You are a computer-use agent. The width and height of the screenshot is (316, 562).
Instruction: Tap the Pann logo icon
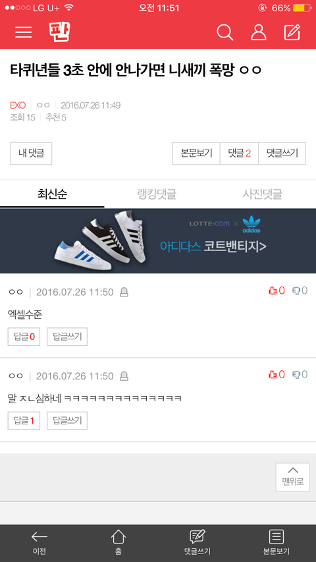[59, 32]
